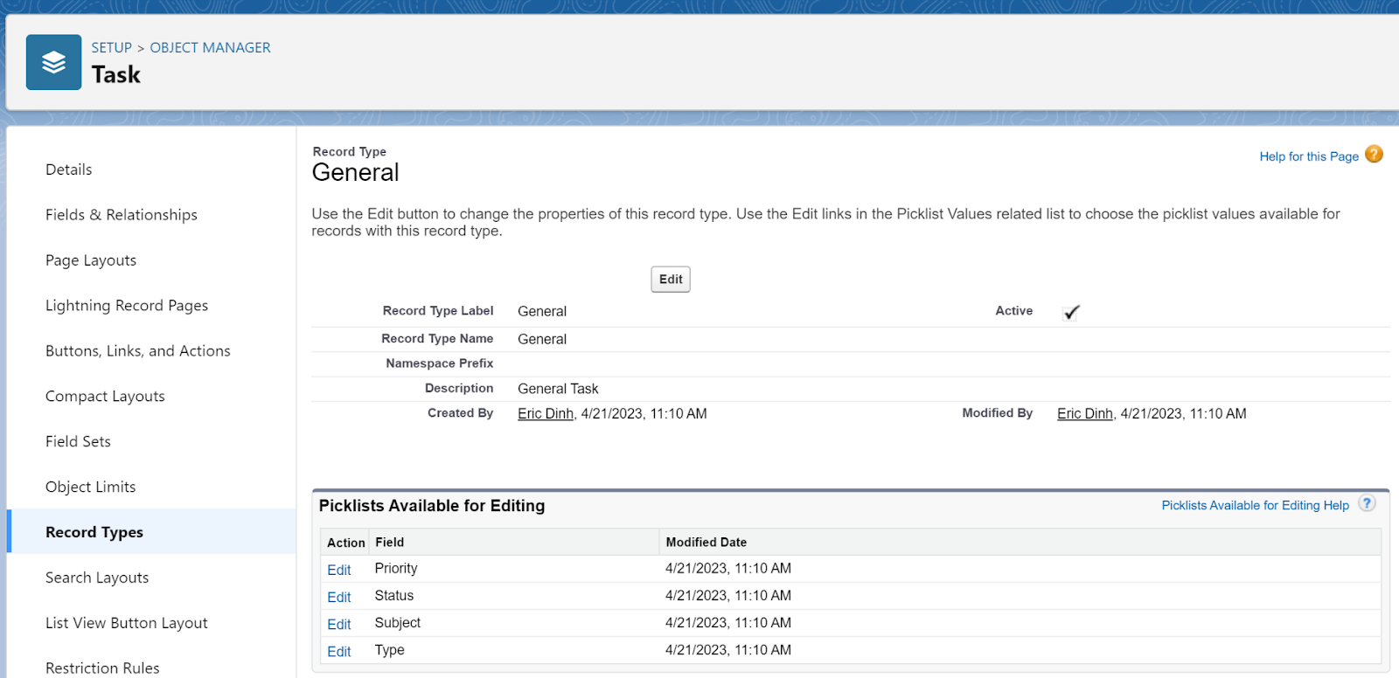Open Buttons, Links, and Actions
Image resolution: width=1399 pixels, height=678 pixels.
pyautogui.click(x=138, y=351)
